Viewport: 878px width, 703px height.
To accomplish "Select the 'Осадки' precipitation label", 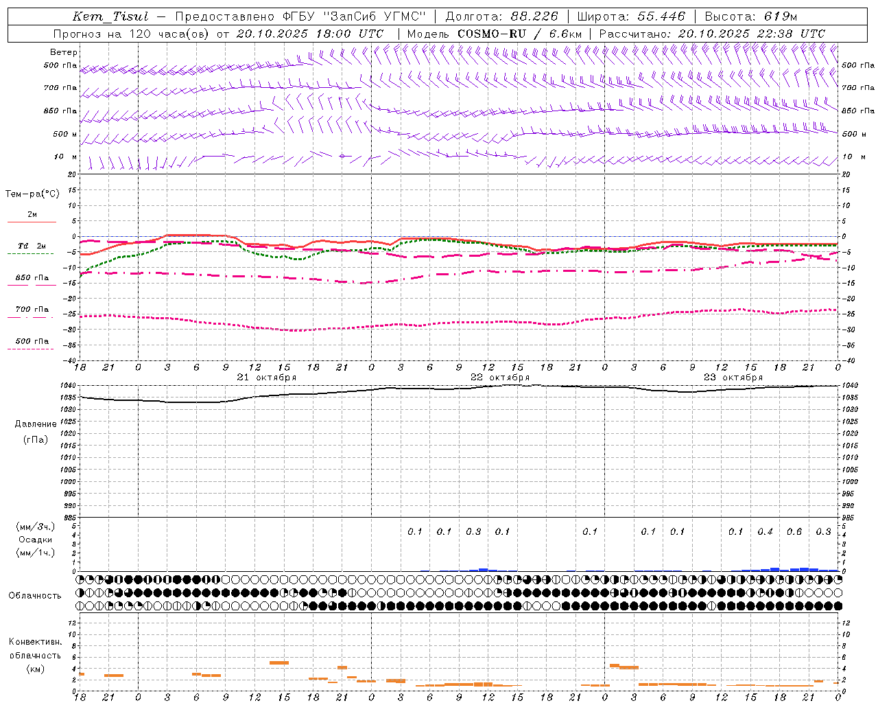I will click(36, 540).
